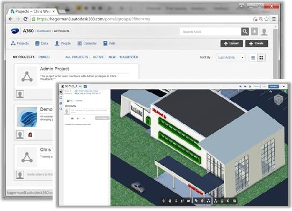Click the Demo project blue swirl thumbnail
Screen dimensions: 292x211
27,117
